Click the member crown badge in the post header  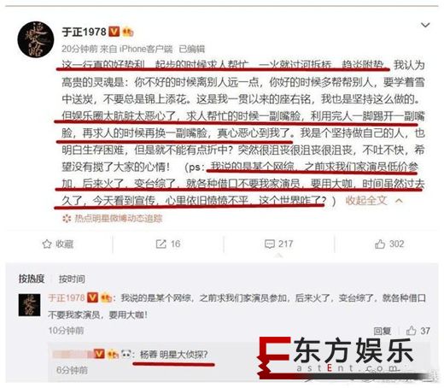tap(127, 32)
